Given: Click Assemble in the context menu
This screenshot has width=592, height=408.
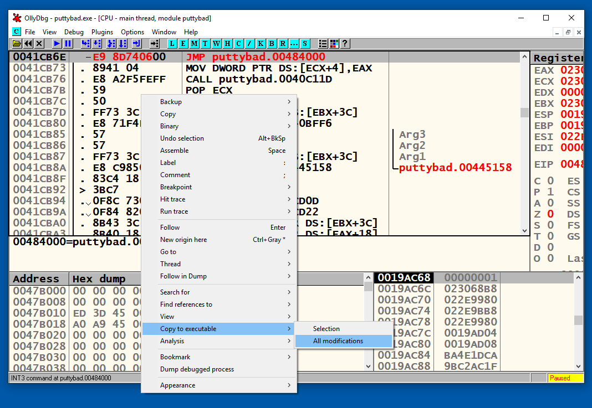Looking at the screenshot, I should [x=175, y=151].
